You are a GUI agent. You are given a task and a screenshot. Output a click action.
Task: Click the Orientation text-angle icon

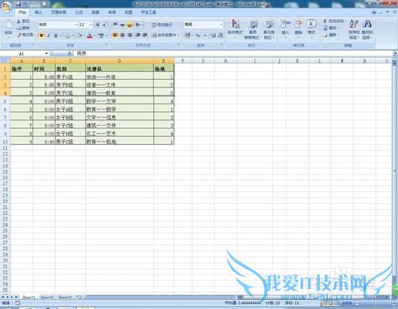[x=138, y=25]
